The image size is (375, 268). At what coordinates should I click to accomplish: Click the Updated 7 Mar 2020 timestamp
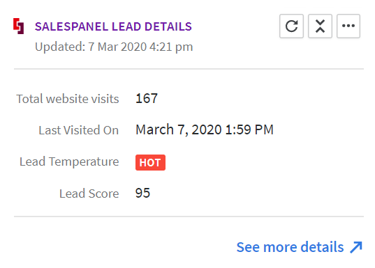[x=114, y=47]
